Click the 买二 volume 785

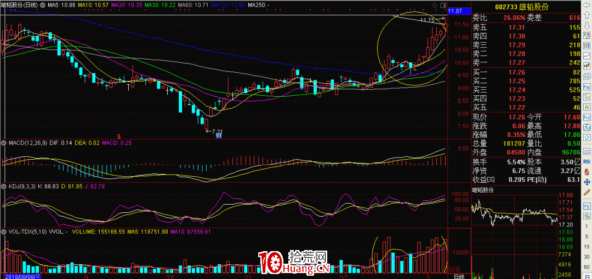click(574, 81)
